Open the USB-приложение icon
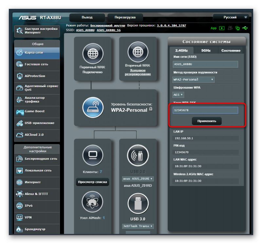This screenshot has width=262, height=244. point(20,123)
